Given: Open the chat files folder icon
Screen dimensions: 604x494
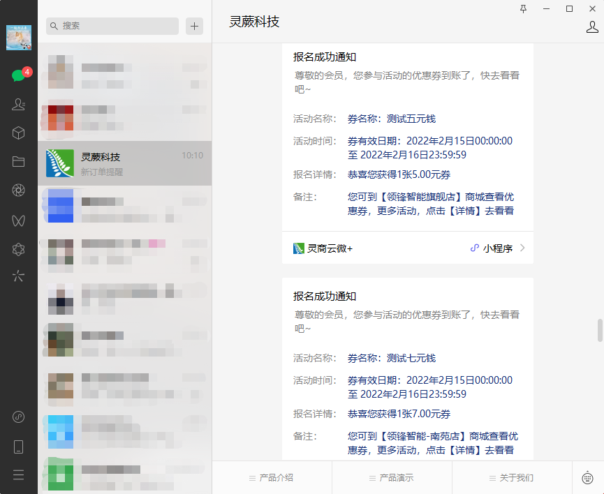Looking at the screenshot, I should click(x=18, y=162).
